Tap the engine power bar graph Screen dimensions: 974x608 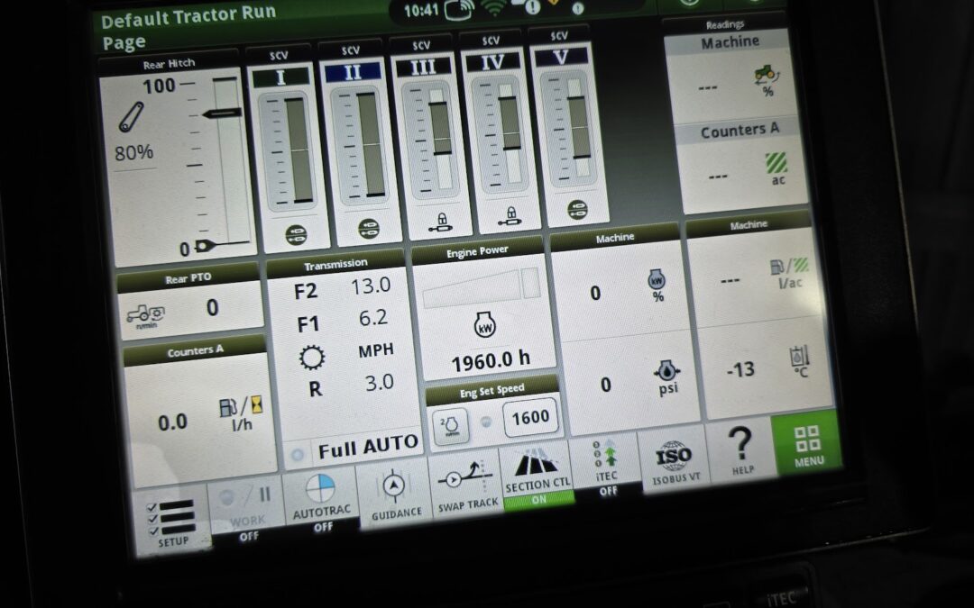tap(482, 288)
